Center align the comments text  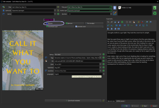point(112,29)
